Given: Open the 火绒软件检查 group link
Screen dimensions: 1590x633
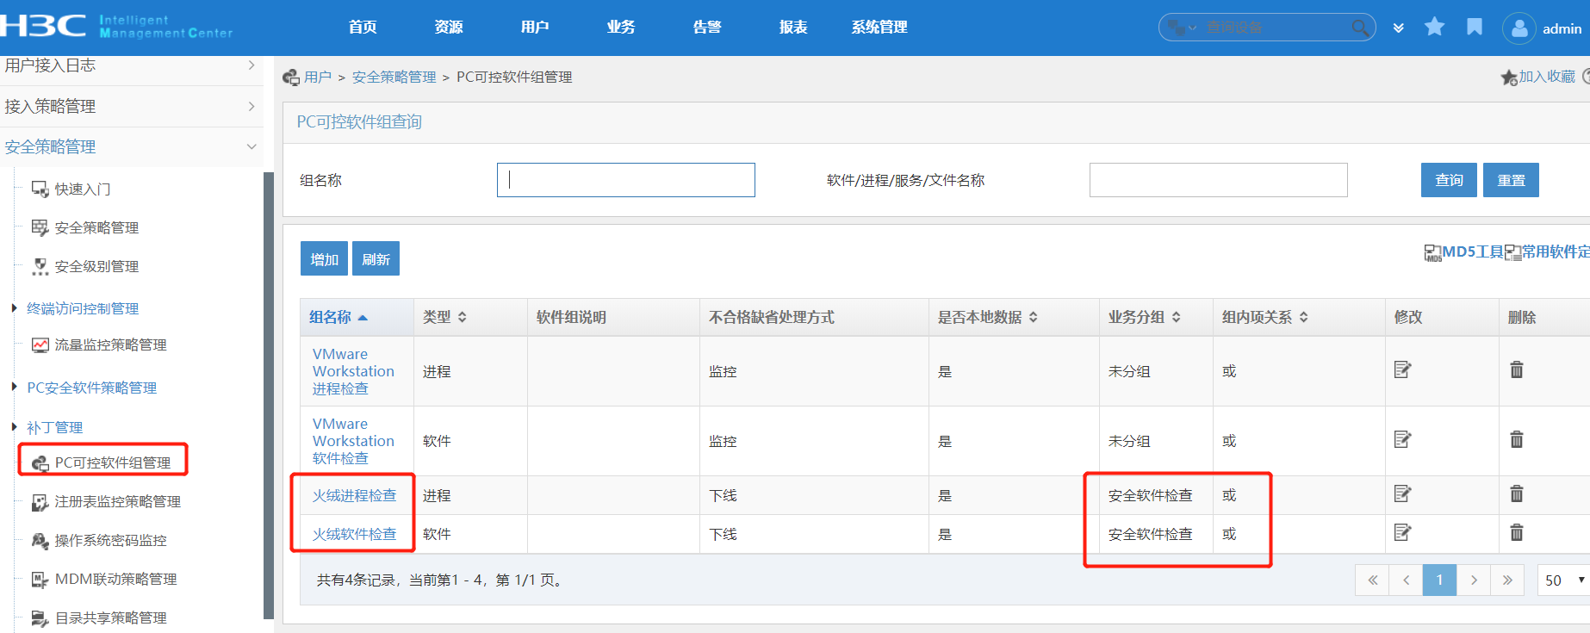Looking at the screenshot, I should click(x=354, y=534).
